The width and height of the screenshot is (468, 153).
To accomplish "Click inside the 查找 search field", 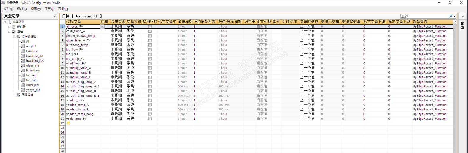I will (x=424, y=16).
